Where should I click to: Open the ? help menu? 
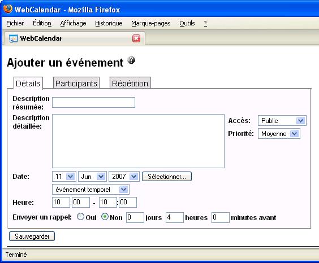click(x=205, y=23)
